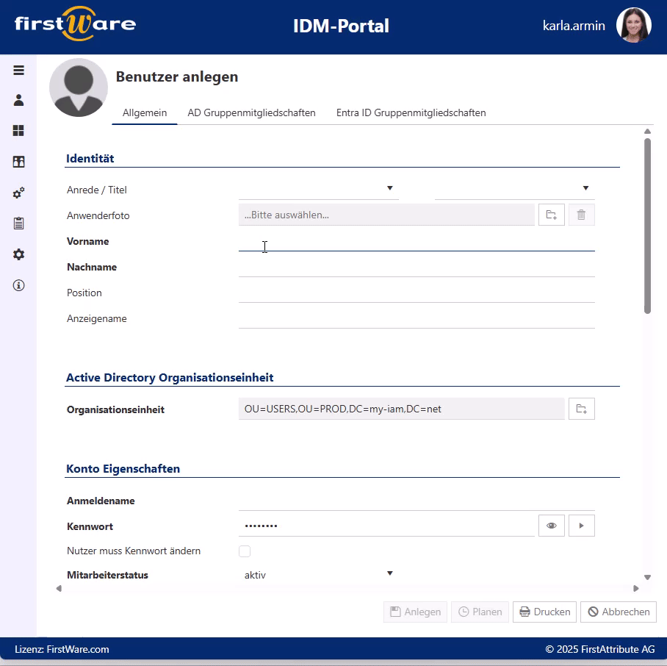This screenshot has height=666, width=667.
Task: Click the info circle icon in sidebar
Action: coord(19,285)
